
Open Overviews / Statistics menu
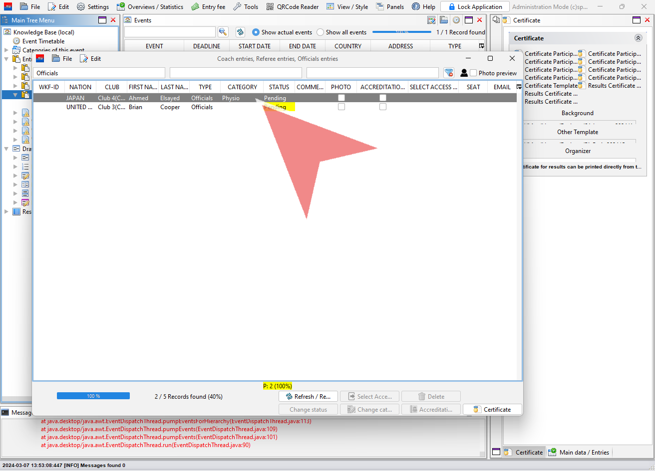point(150,7)
